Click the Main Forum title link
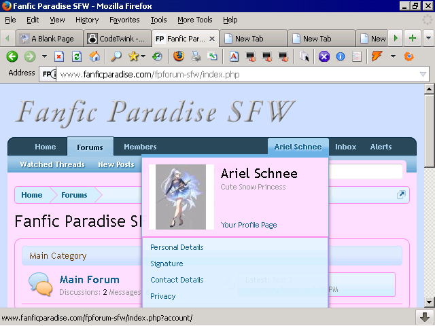 click(x=89, y=279)
